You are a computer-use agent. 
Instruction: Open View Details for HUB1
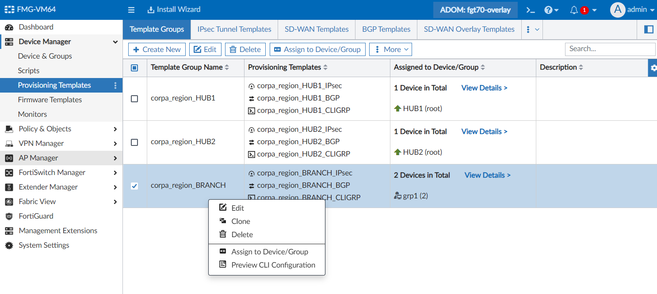click(x=484, y=88)
